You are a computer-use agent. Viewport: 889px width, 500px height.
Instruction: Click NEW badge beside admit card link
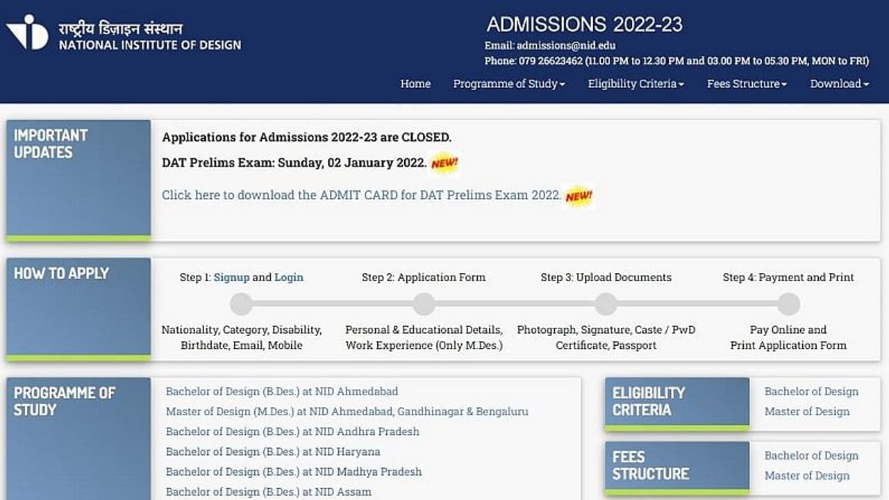pyautogui.click(x=579, y=197)
